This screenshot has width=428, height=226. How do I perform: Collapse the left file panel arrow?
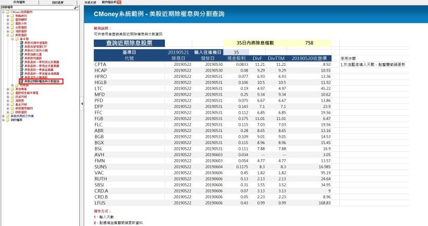81,104
